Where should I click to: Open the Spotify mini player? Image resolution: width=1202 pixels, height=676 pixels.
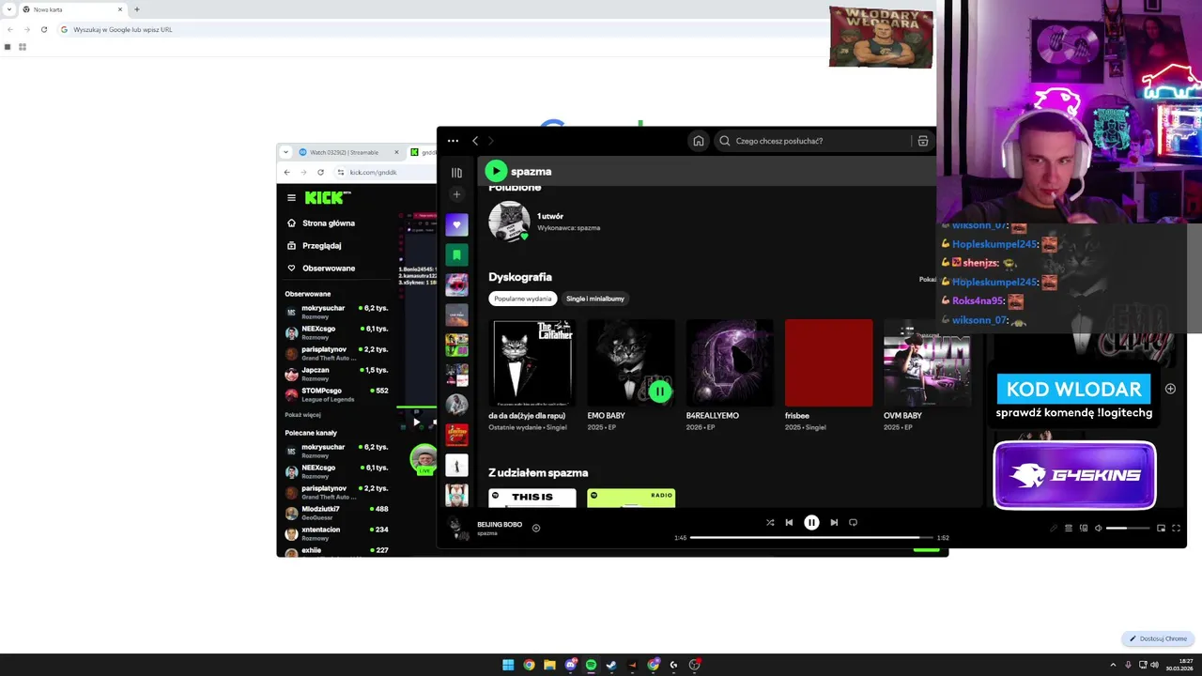click(1161, 528)
